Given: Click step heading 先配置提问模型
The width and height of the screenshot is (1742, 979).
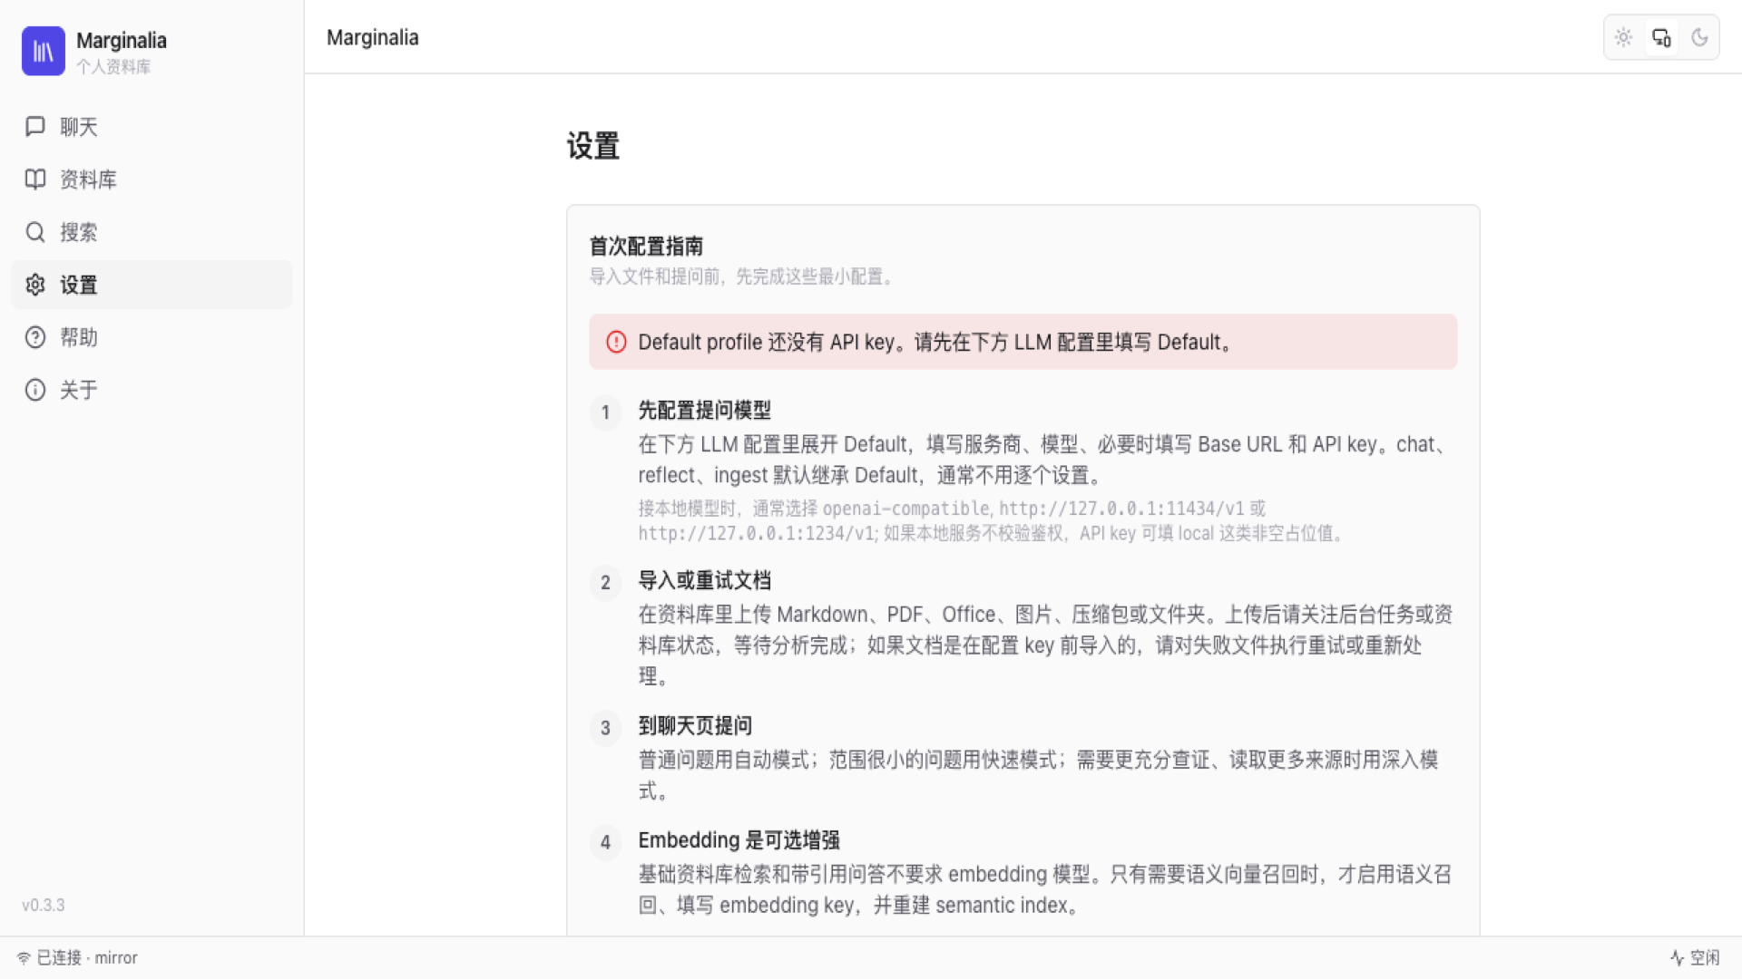Looking at the screenshot, I should [704, 411].
